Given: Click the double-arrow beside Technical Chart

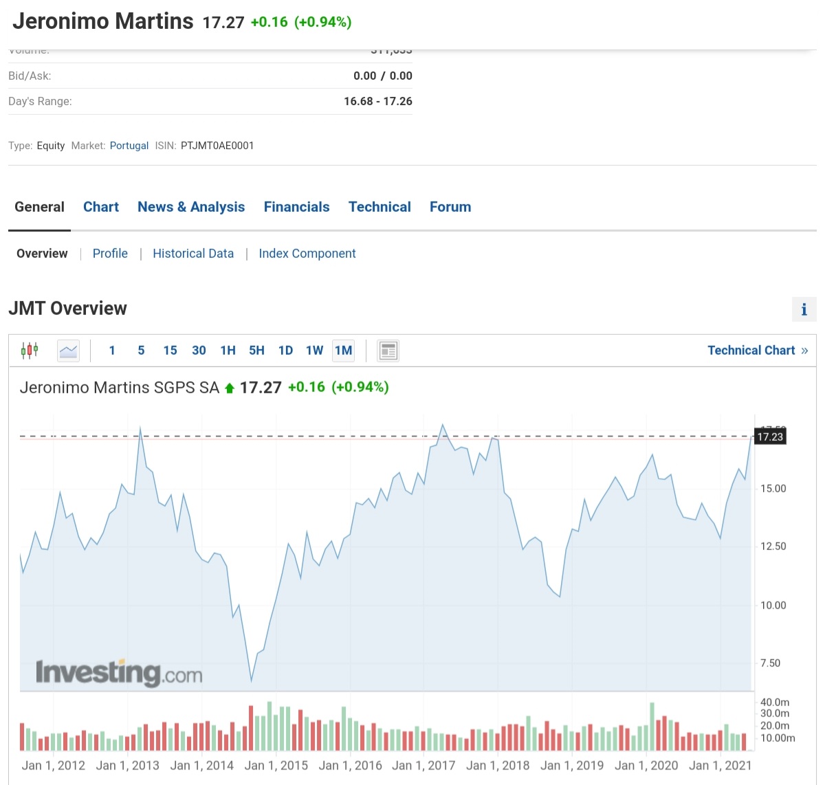Looking at the screenshot, I should (x=804, y=351).
